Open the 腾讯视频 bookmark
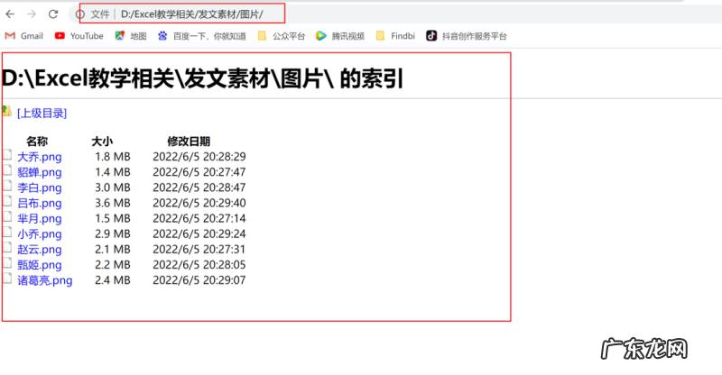Screen dimensions: 722x375 [339, 36]
